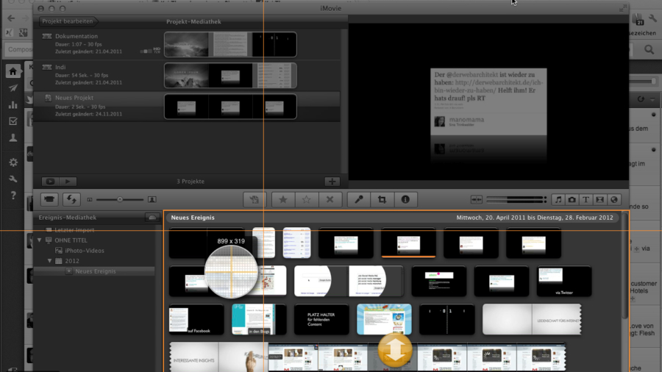The height and width of the screenshot is (372, 662).
Task: Click the Neues Ereignis event header
Action: click(x=193, y=218)
